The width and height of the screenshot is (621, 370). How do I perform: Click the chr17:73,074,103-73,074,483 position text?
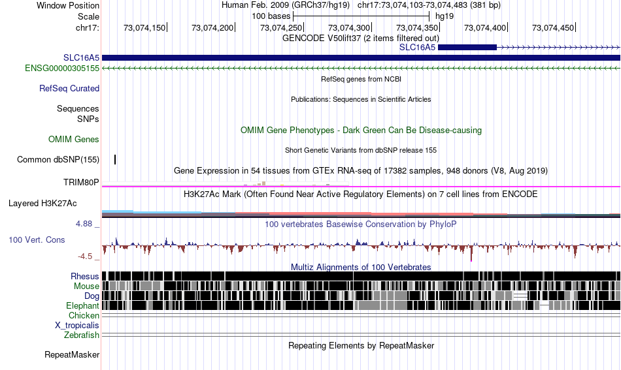[429, 5]
